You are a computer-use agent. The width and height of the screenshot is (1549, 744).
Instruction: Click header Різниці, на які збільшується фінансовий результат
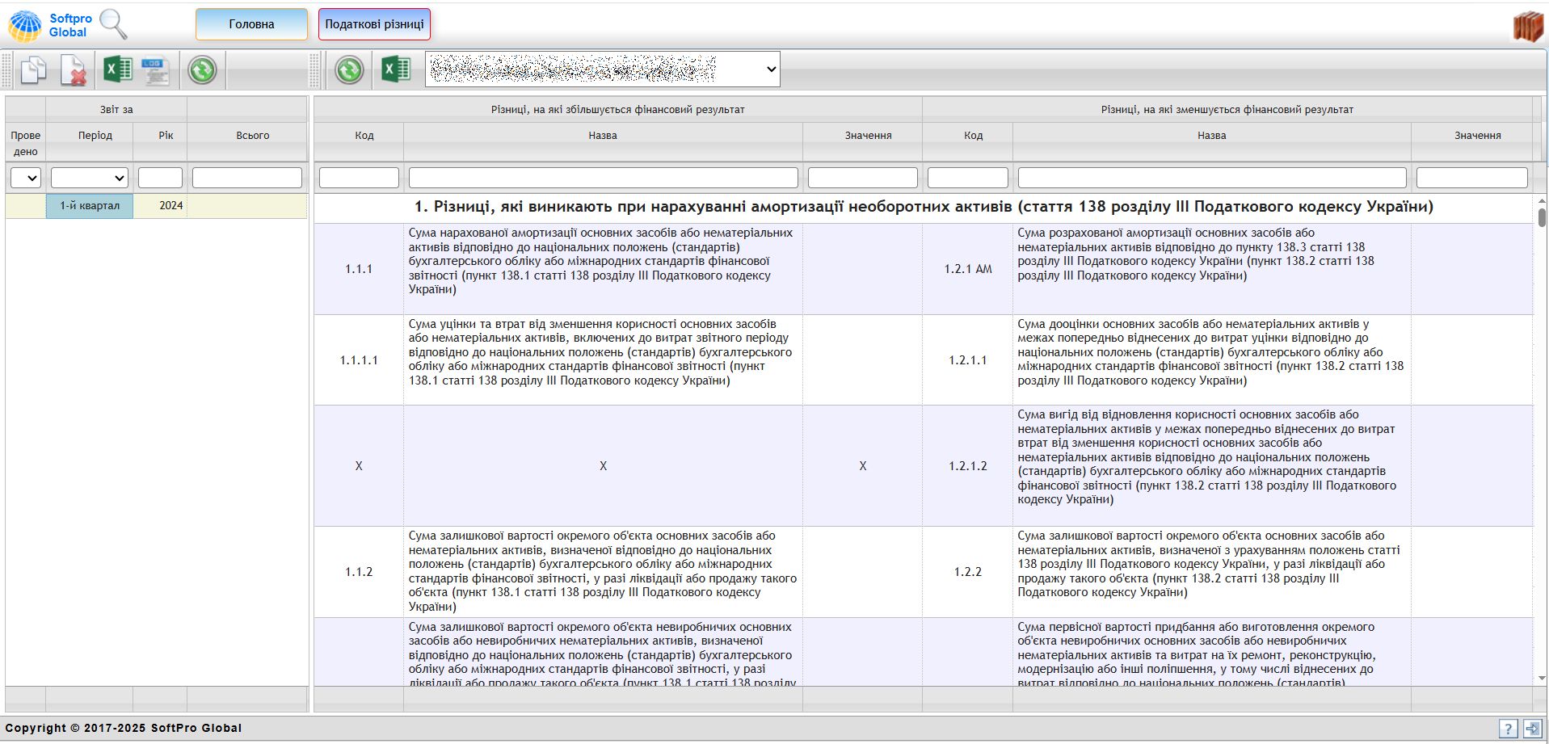click(x=618, y=109)
